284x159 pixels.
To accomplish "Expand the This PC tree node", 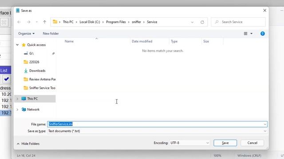I will click(17, 98).
